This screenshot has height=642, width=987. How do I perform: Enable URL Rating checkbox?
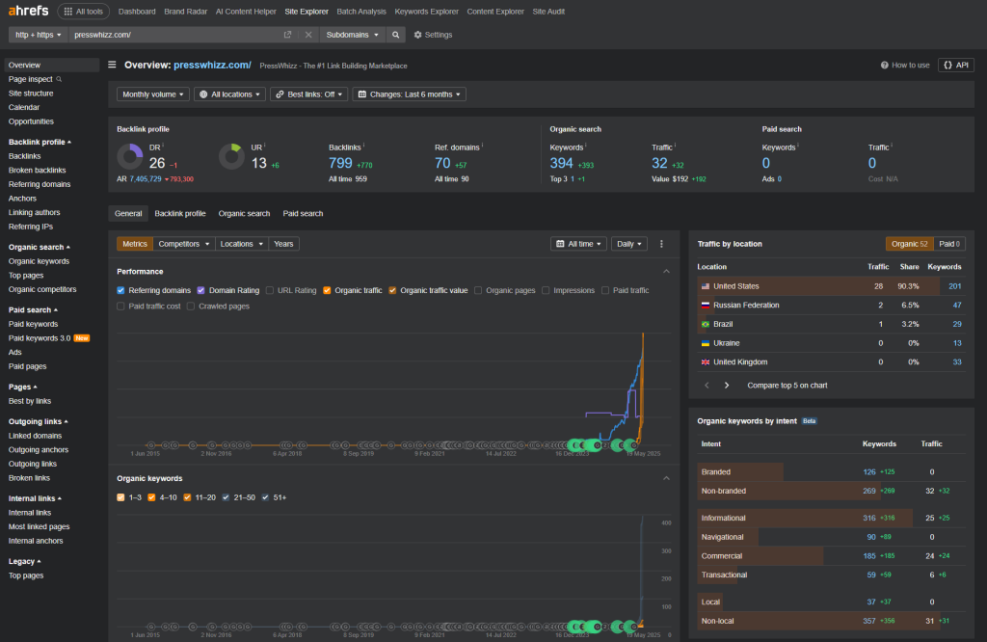coord(270,291)
